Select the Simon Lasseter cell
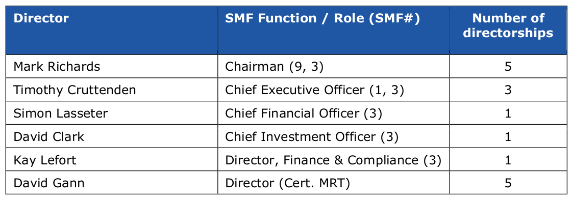The width and height of the screenshot is (571, 200). [112, 113]
